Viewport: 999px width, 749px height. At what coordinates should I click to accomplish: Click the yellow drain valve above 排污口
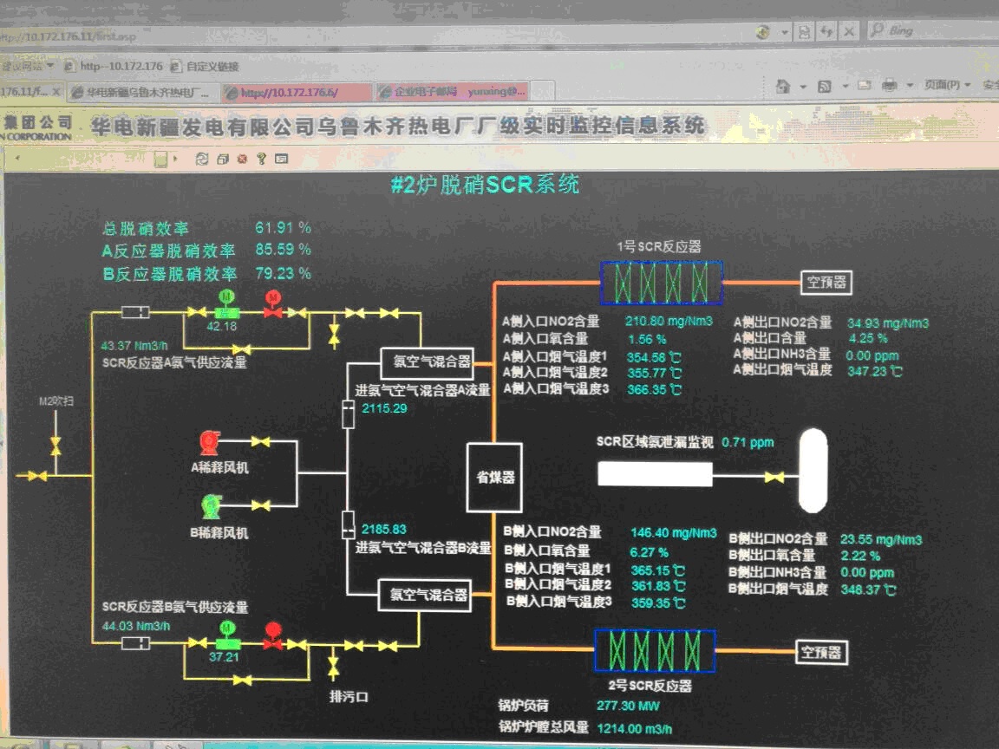pyautogui.click(x=333, y=667)
